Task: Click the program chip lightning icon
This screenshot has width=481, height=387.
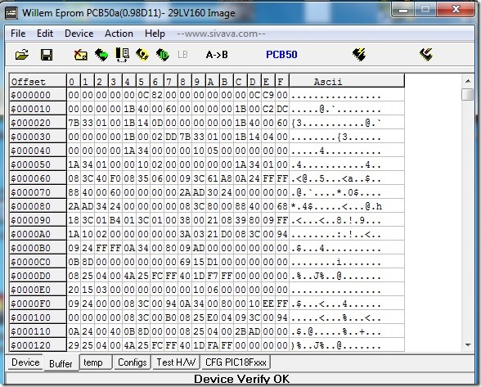Action: click(x=359, y=55)
